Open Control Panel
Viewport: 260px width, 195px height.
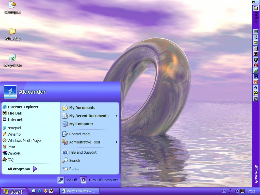point(76,134)
